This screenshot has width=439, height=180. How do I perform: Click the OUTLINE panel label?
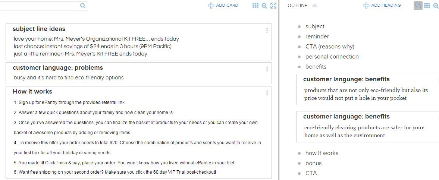[x=298, y=6]
